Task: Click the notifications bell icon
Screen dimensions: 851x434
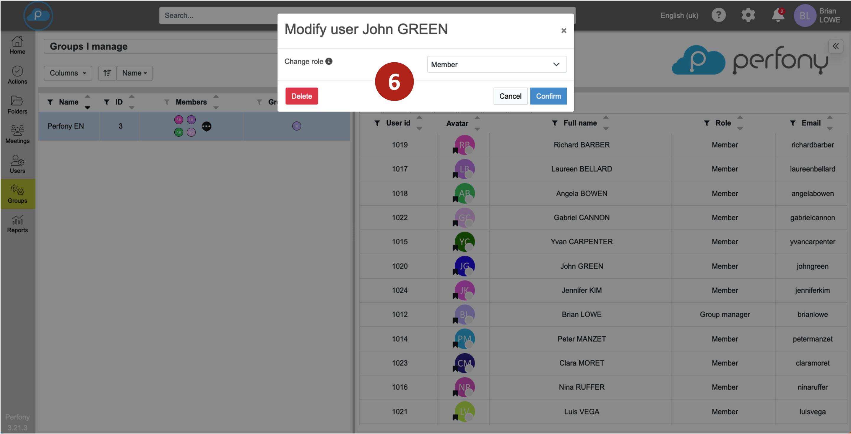Action: pyautogui.click(x=778, y=15)
